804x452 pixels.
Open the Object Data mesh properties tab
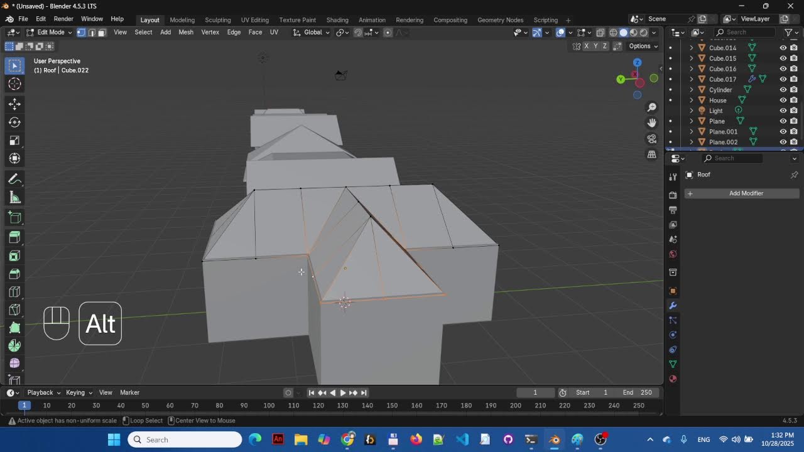(x=673, y=364)
